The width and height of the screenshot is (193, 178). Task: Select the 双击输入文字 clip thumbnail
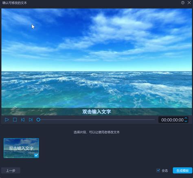(x=21, y=148)
